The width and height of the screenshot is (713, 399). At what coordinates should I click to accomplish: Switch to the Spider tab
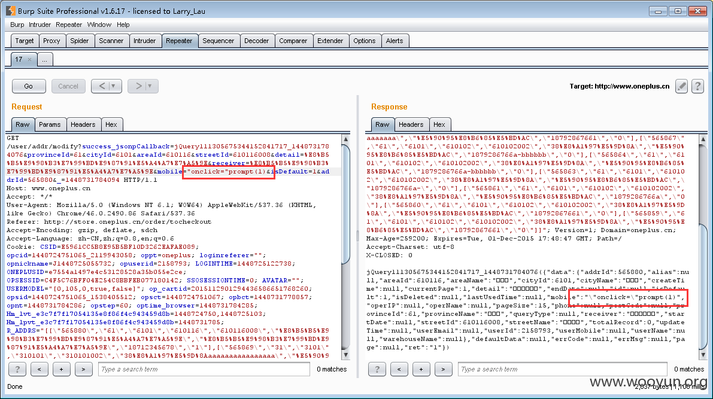pyautogui.click(x=80, y=41)
